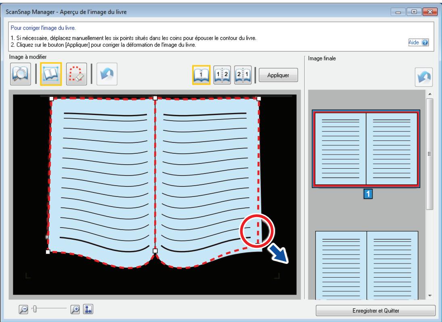Click the top-center spine corner handle
Viewport: 442px width, 322px height.
pyautogui.click(x=155, y=98)
